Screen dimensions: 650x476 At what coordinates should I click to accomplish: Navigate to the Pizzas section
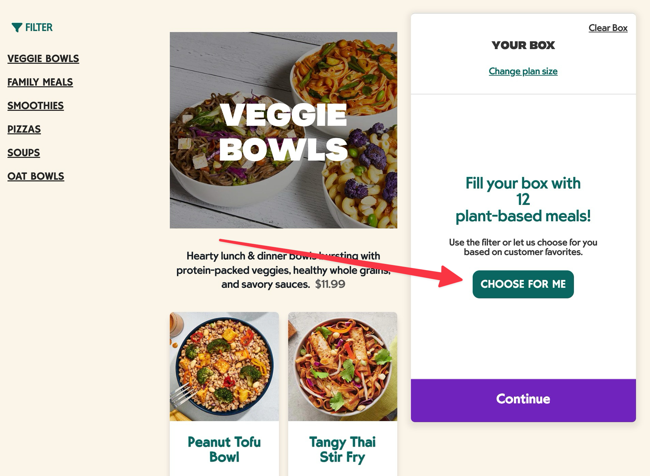pos(24,129)
